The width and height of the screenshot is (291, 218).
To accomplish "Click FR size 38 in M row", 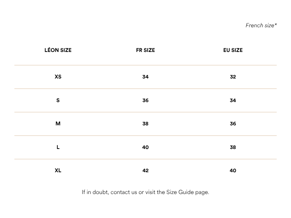I will (145, 124).
